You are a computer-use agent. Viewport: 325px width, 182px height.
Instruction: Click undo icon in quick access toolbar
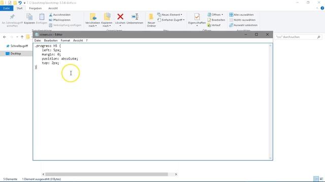[x=20, y=3]
